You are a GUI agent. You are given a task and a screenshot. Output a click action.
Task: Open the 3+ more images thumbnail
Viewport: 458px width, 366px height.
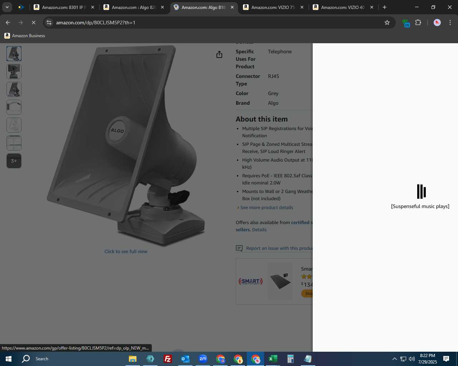point(14,161)
